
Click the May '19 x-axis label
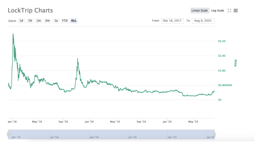(115, 122)
